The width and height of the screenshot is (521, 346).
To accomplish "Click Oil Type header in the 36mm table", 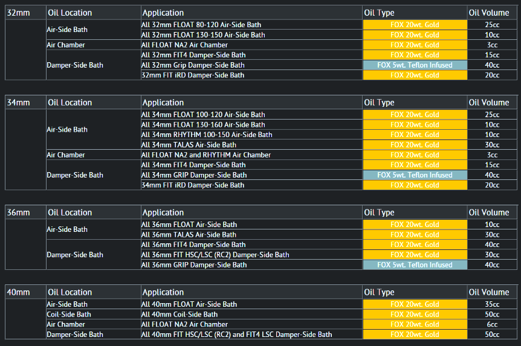I will (379, 213).
